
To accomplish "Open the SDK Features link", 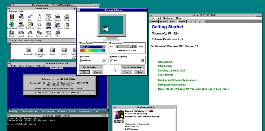I will pos(165,75).
